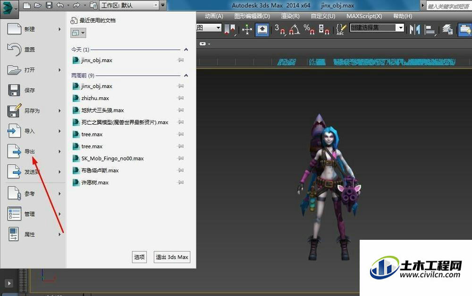The height and width of the screenshot is (296, 472).
Task: Pin zhizhu.max in recent documents
Action: [x=181, y=98]
